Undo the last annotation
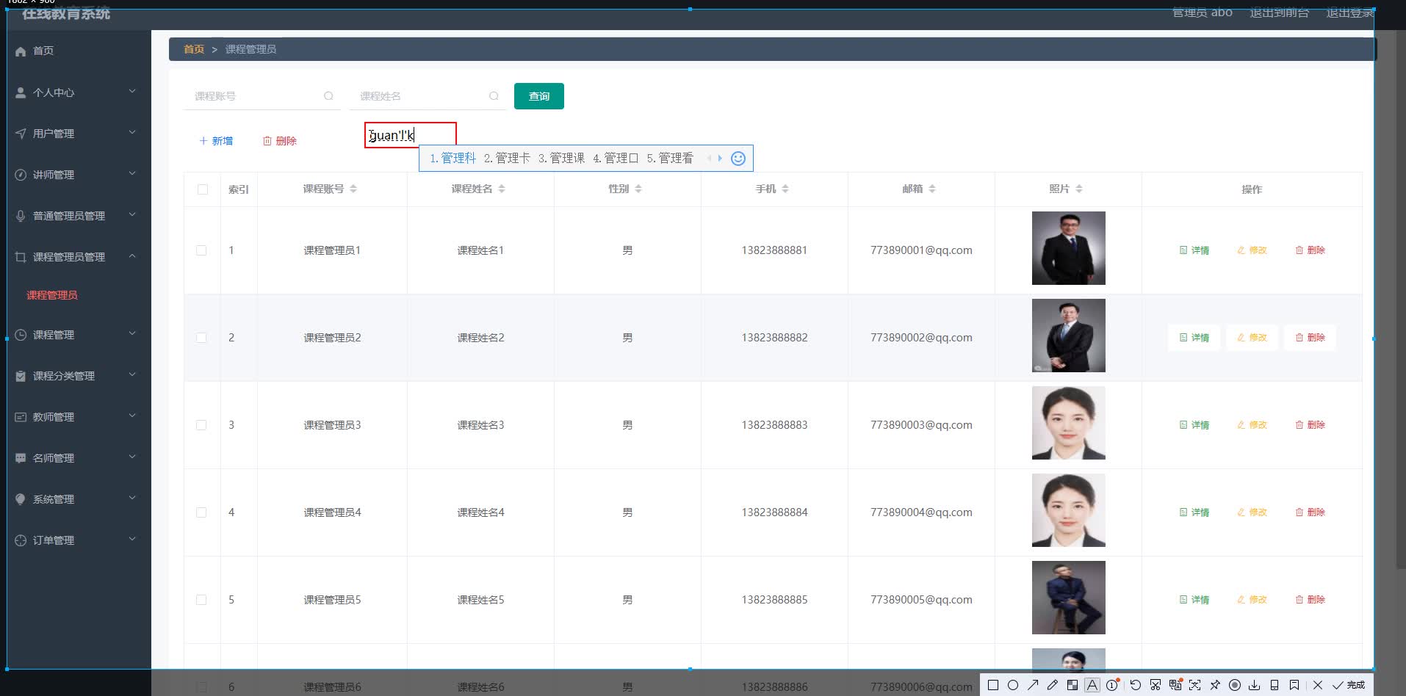 point(1135,685)
